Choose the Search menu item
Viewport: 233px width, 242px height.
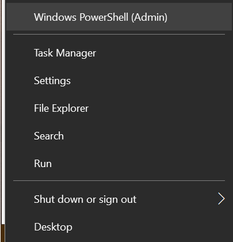pyautogui.click(x=119, y=136)
